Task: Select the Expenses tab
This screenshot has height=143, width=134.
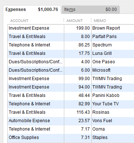Action: point(32,10)
